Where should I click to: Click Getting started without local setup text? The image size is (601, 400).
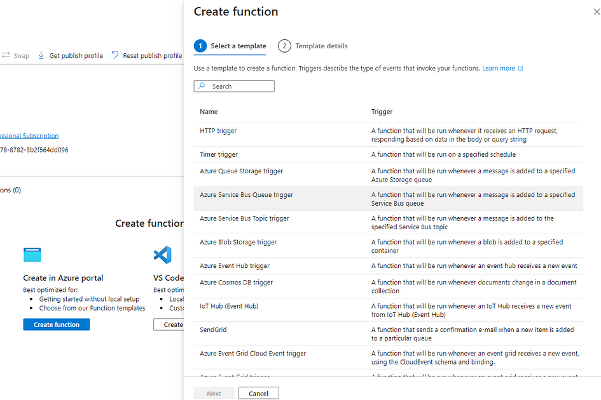(x=89, y=299)
